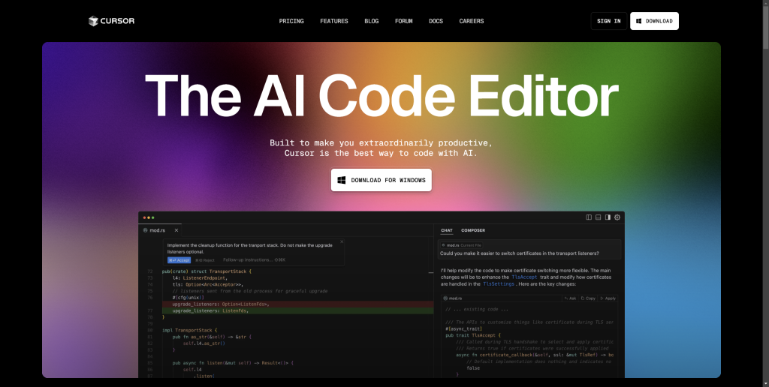The image size is (769, 387).
Task: Dismiss the inline prompt popup
Action: [342, 241]
